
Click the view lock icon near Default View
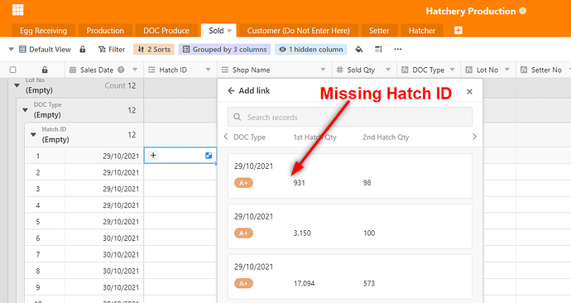pos(83,49)
